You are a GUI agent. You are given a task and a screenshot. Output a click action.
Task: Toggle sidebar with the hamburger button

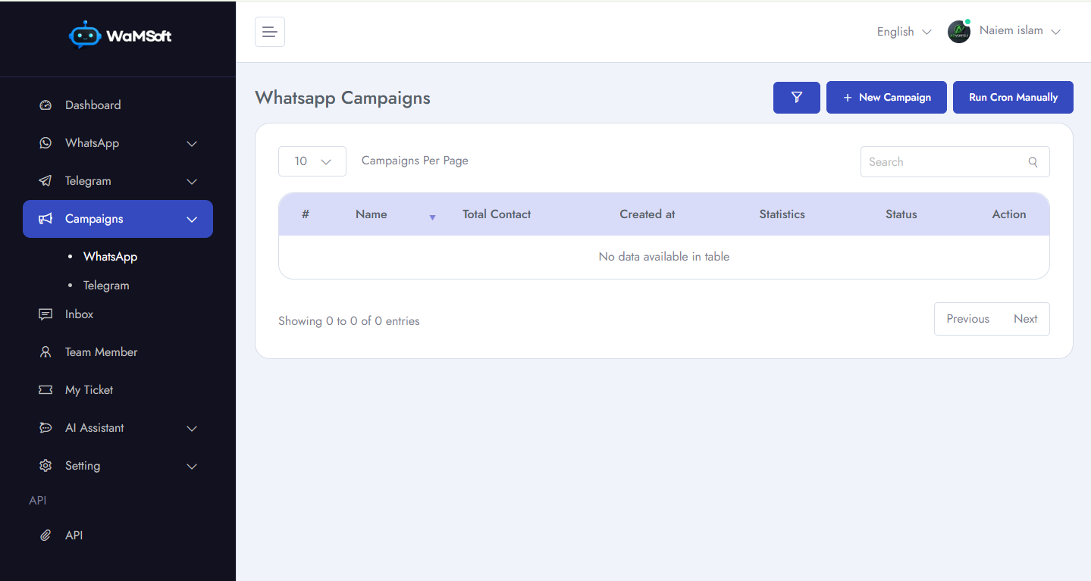click(x=270, y=32)
